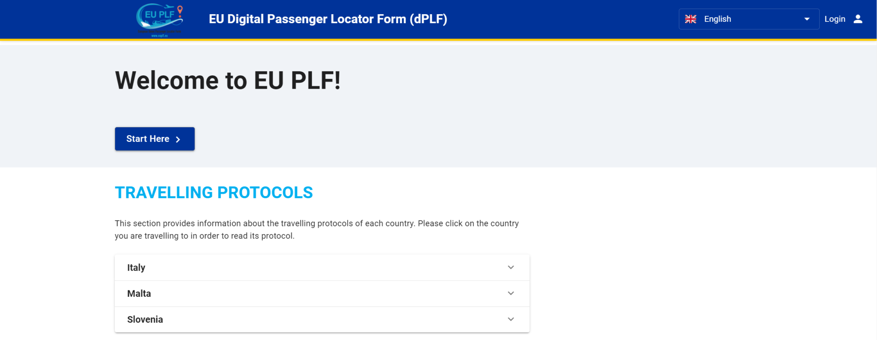Click the orange location pin in logo
Viewport: 877px width, 340px height.
click(180, 10)
